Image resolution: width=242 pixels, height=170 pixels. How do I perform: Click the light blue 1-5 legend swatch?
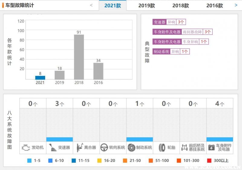point(29,160)
